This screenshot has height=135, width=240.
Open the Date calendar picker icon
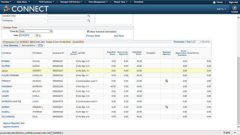coord(37,36)
